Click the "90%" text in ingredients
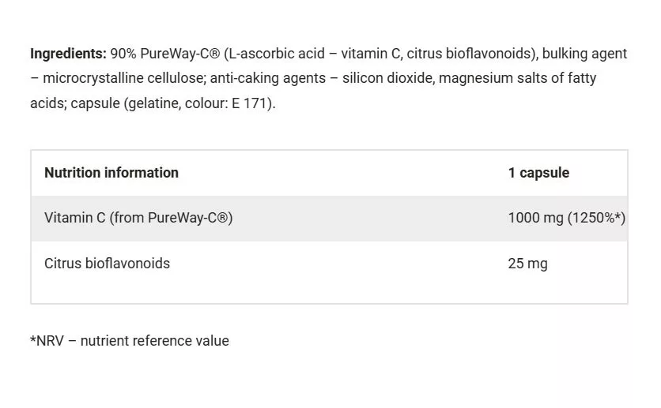Screen dimensions: 661x408 tap(123, 54)
